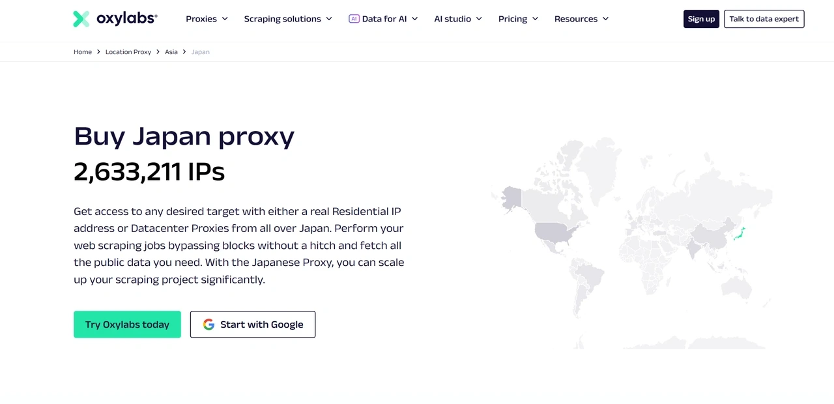Click the chevron arrow after Asia breadcrumb

tap(184, 51)
